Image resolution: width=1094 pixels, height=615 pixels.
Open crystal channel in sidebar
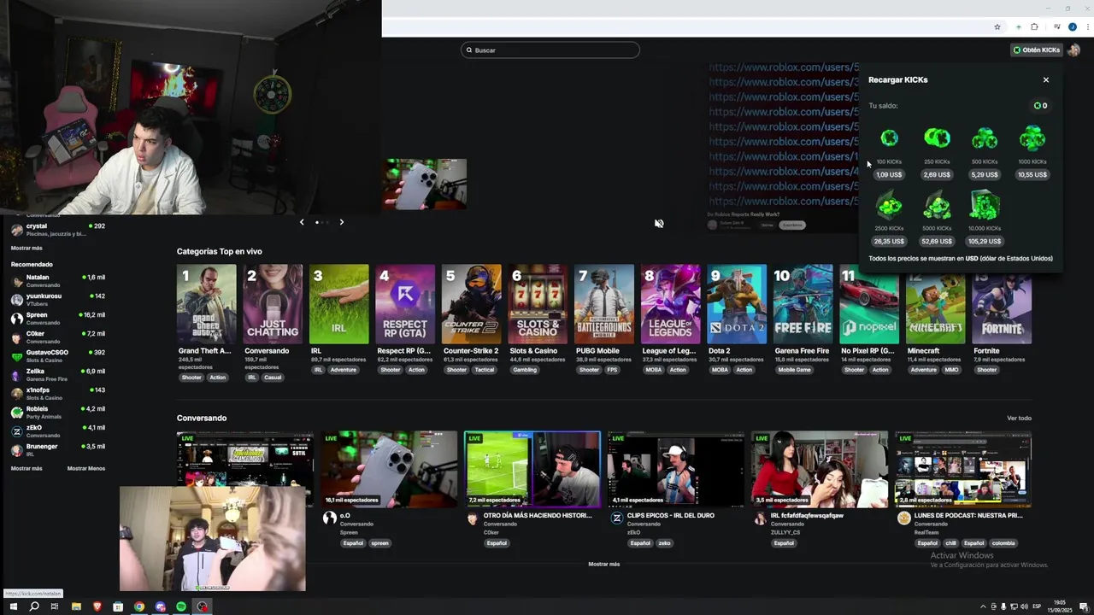(x=57, y=229)
